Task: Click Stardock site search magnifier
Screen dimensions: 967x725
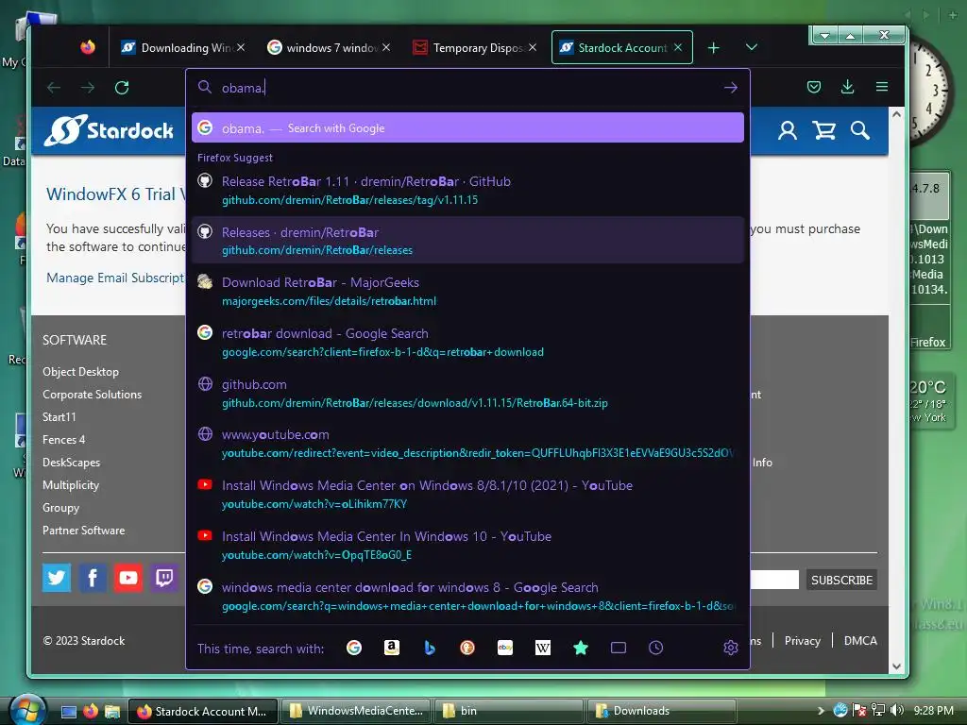Action: click(x=860, y=130)
